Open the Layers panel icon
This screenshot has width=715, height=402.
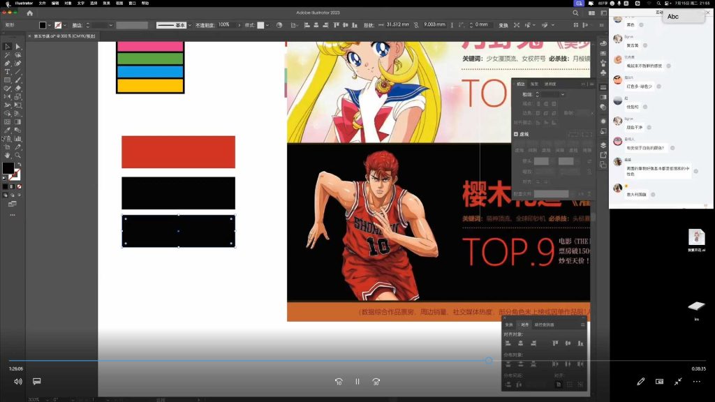click(603, 145)
